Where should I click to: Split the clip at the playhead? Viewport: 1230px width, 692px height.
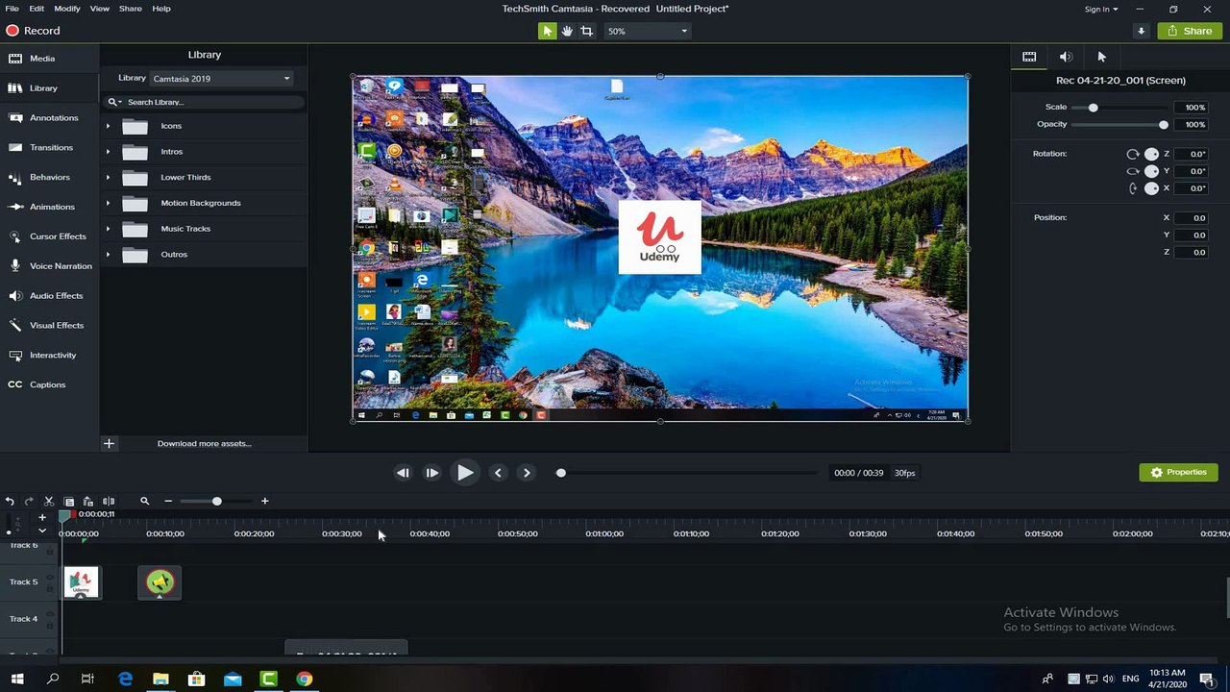click(x=109, y=501)
